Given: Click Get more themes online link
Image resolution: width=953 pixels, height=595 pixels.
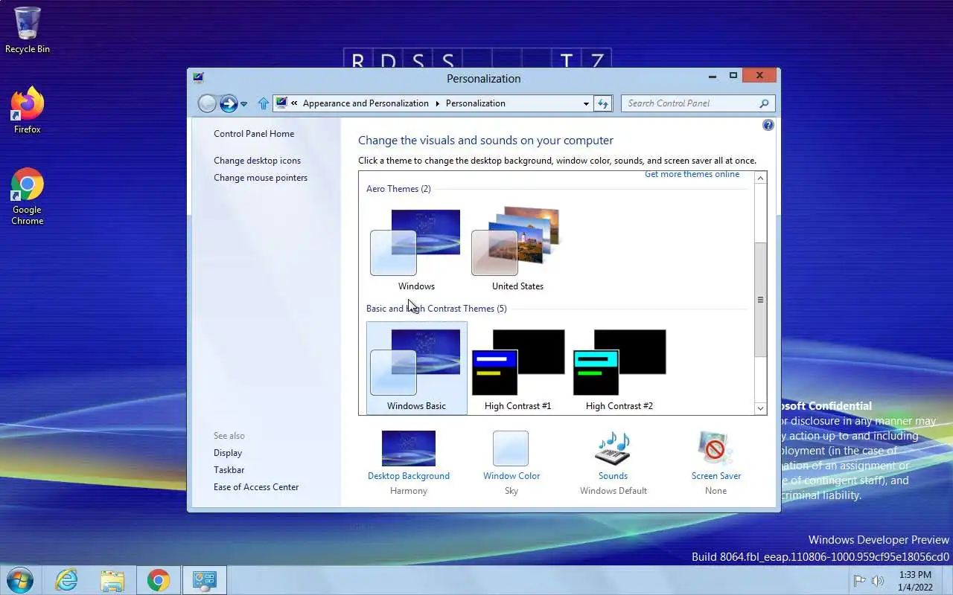Looking at the screenshot, I should 692,175.
